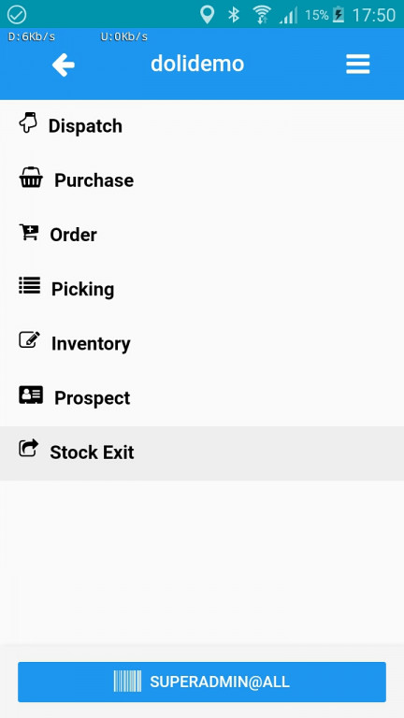
Task: Open the Dispatch menu item
Action: (x=202, y=126)
